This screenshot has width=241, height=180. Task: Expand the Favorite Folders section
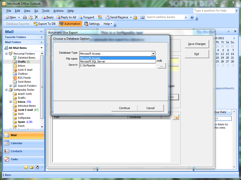click(41, 37)
